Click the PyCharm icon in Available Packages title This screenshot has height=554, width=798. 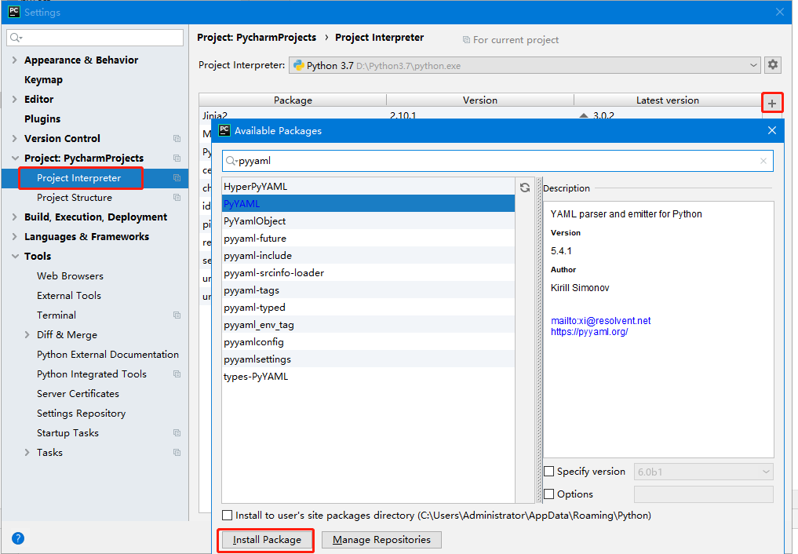(224, 130)
